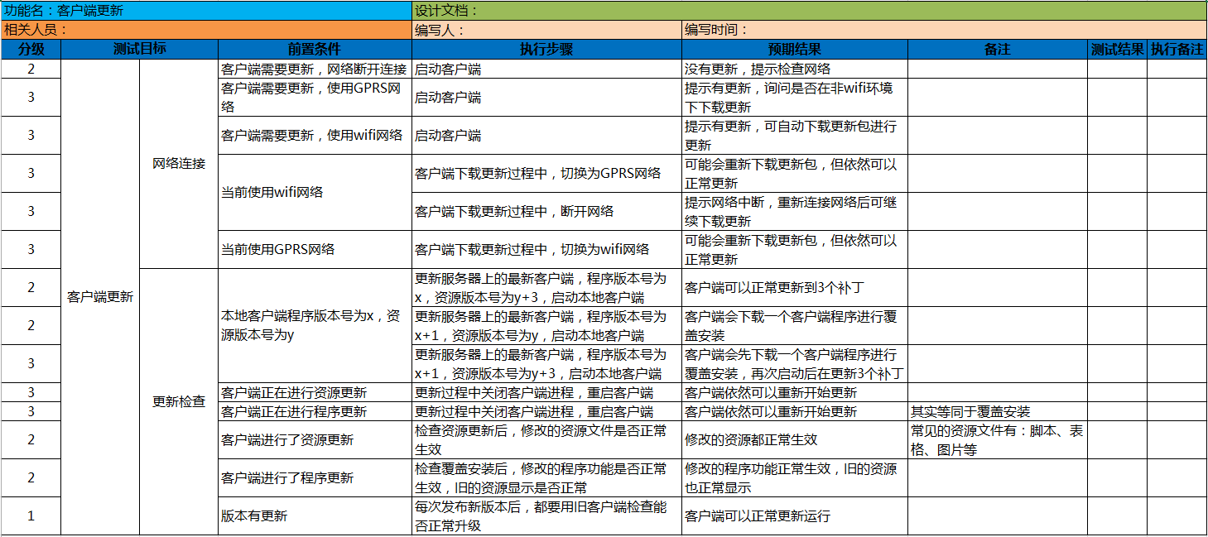Select the "预期结果" column header
The width and height of the screenshot is (1208, 537).
click(x=795, y=49)
